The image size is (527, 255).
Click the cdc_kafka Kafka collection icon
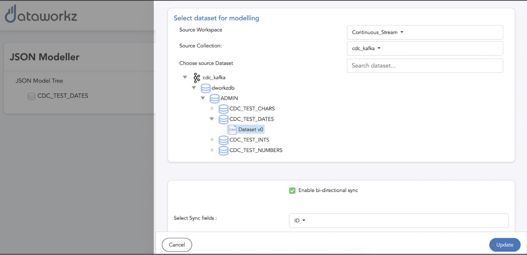pos(197,78)
